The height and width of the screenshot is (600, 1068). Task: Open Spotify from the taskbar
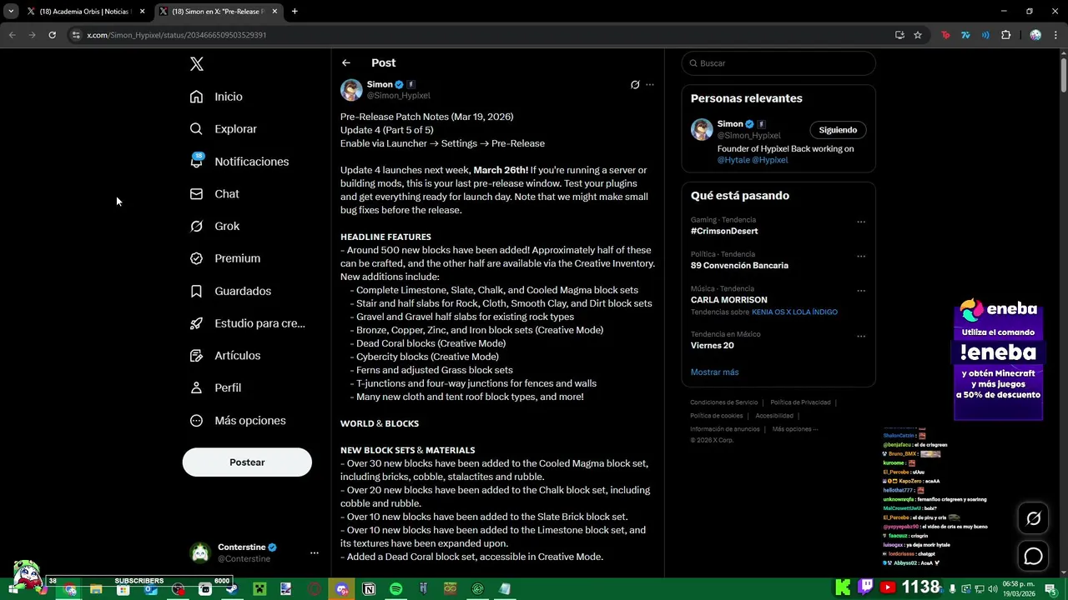(x=395, y=589)
